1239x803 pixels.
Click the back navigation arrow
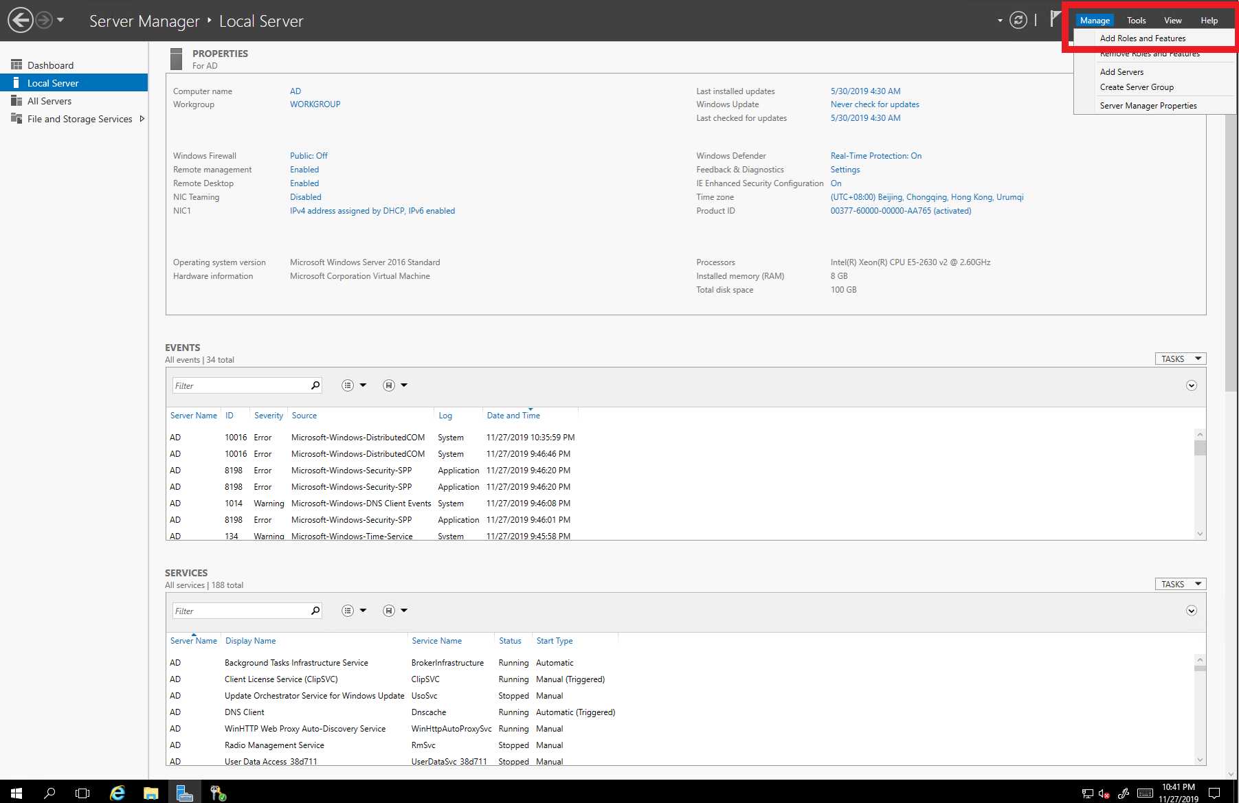coord(20,20)
